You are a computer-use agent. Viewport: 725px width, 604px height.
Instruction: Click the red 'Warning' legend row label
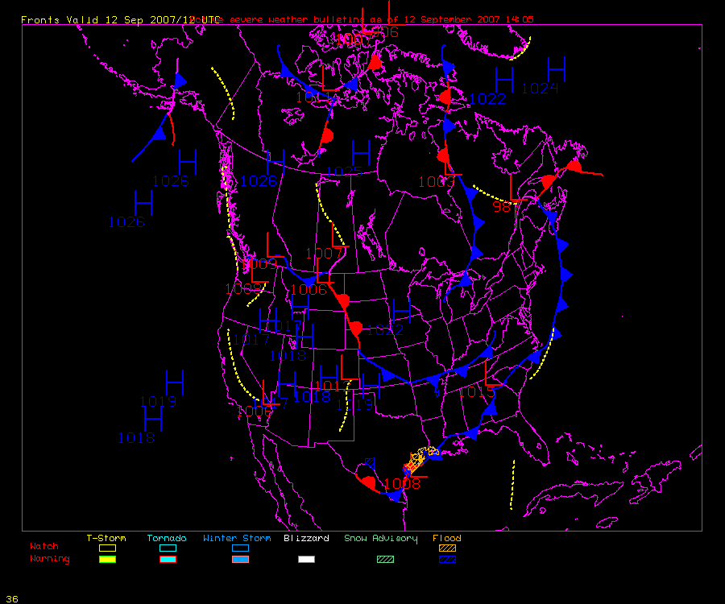(50, 559)
